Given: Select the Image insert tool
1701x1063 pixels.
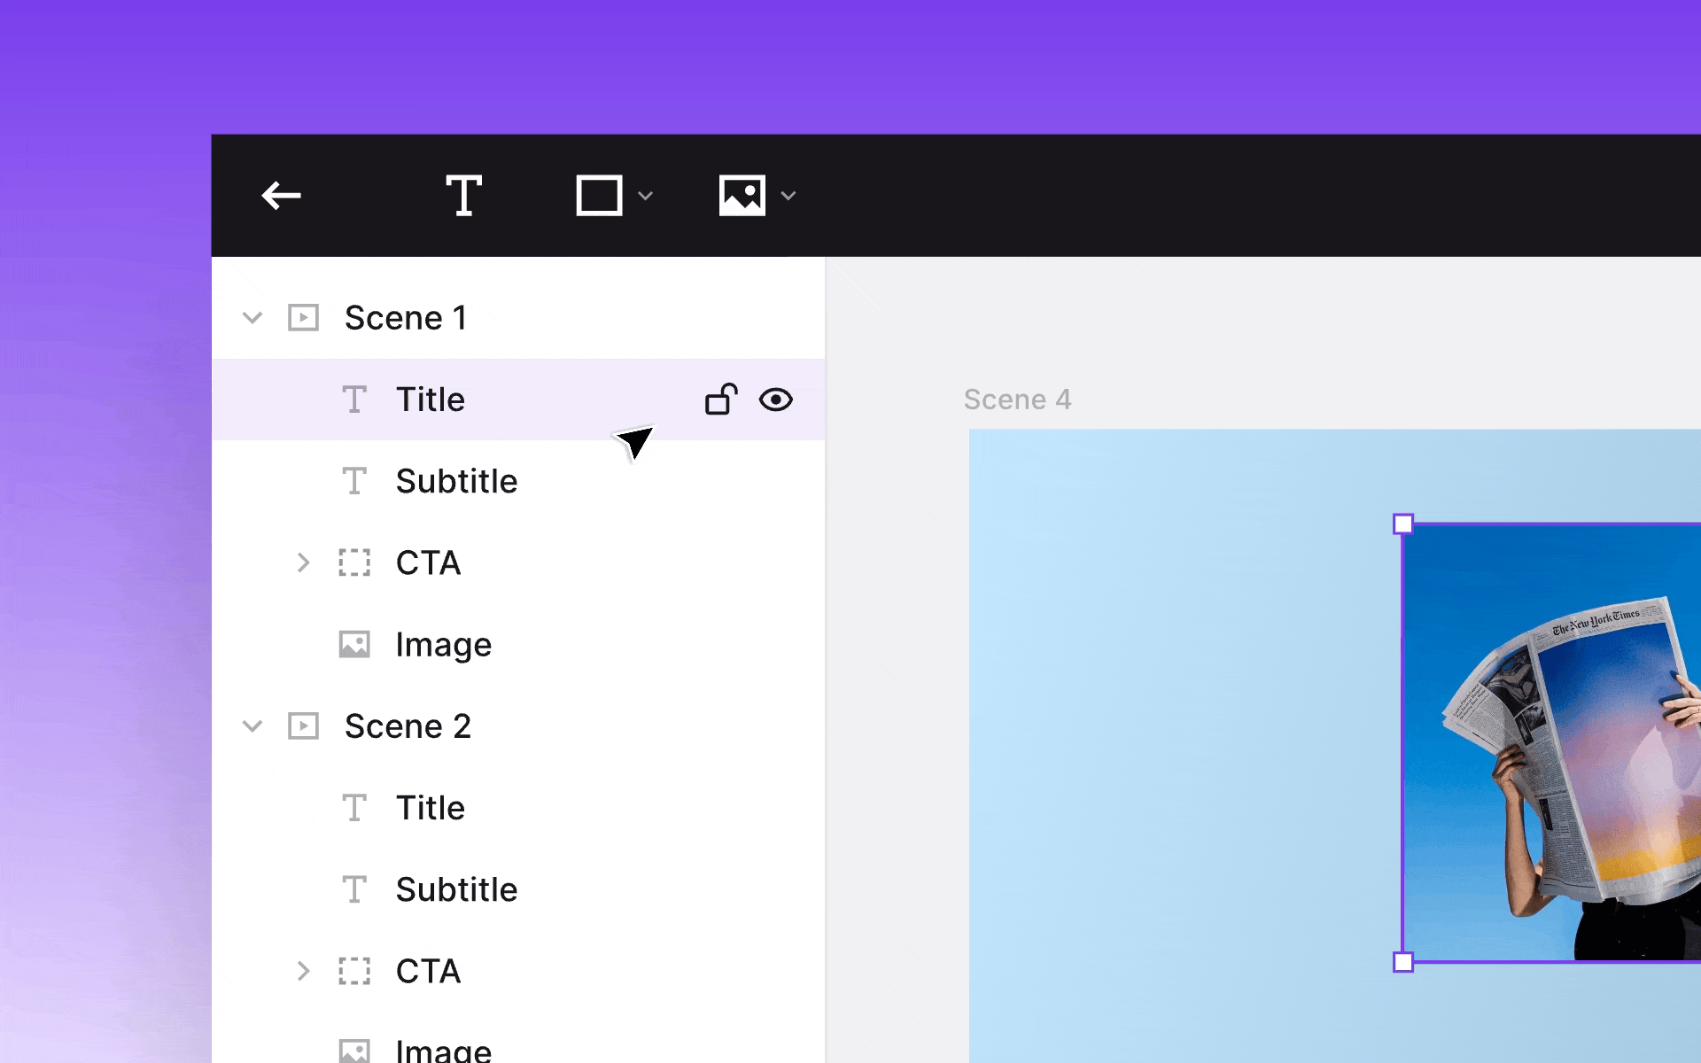Looking at the screenshot, I should (742, 195).
